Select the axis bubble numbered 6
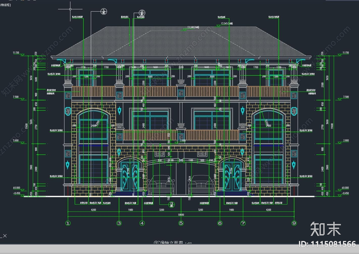Image resolution: width=359 pixels, height=254 pixels. pos(220,223)
